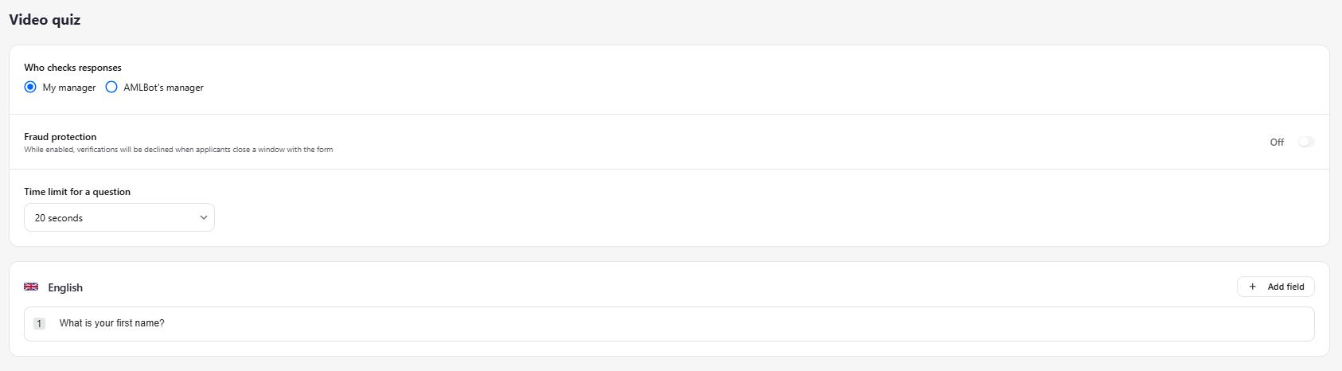Click the chevron arrow in time limit box
The height and width of the screenshot is (371, 1342).
[x=204, y=217]
